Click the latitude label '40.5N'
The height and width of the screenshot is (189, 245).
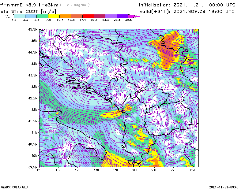(33, 144)
